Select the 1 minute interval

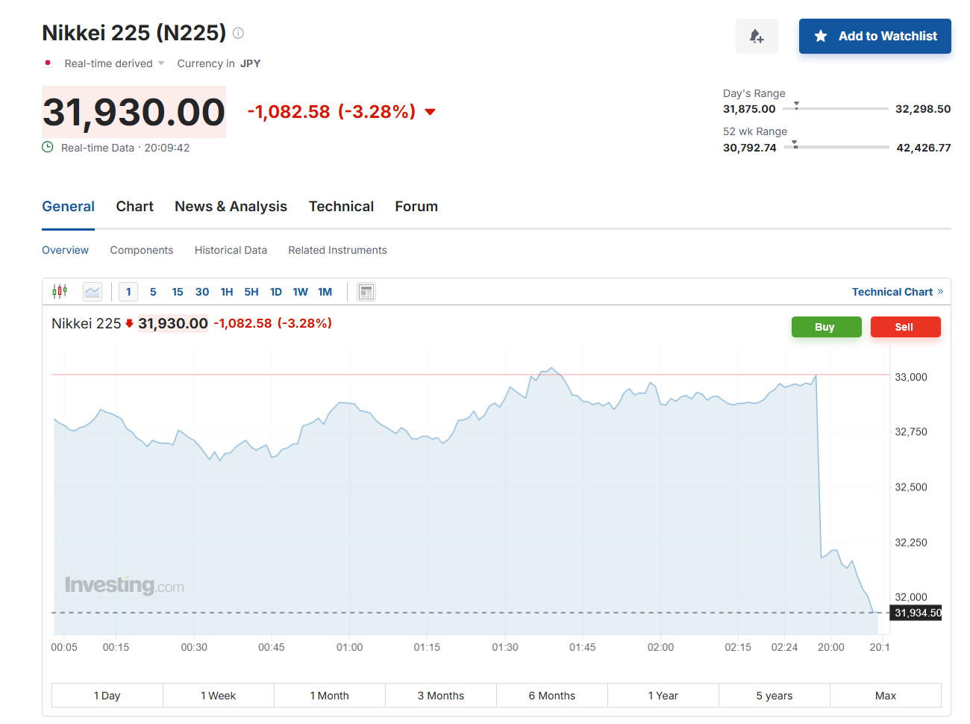pos(128,292)
